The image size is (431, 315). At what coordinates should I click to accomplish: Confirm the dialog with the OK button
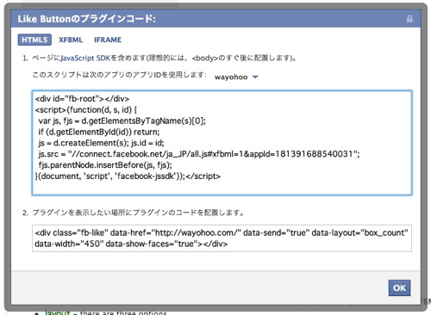399,287
